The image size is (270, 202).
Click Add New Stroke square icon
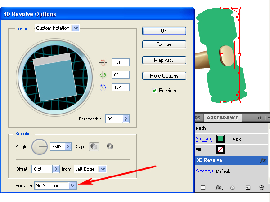click(x=203, y=188)
